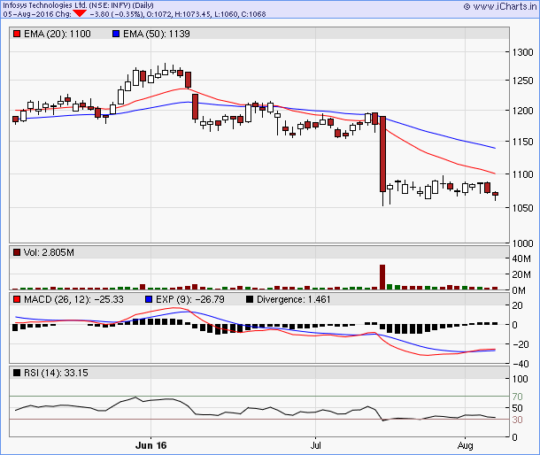This screenshot has width=540, height=455.
Task: Click the 1000 price axis label
Action: [522, 243]
